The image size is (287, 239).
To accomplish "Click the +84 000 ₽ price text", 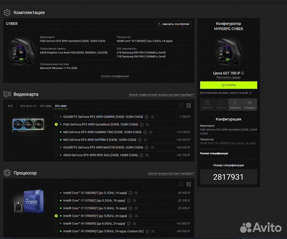I will [x=183, y=231].
